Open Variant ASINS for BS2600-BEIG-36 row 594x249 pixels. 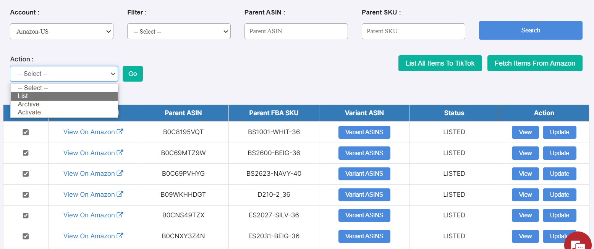[364, 153]
